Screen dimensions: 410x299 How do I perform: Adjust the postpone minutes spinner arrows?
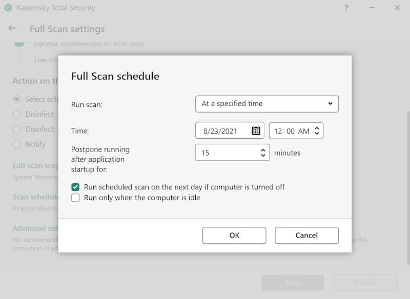(x=263, y=153)
